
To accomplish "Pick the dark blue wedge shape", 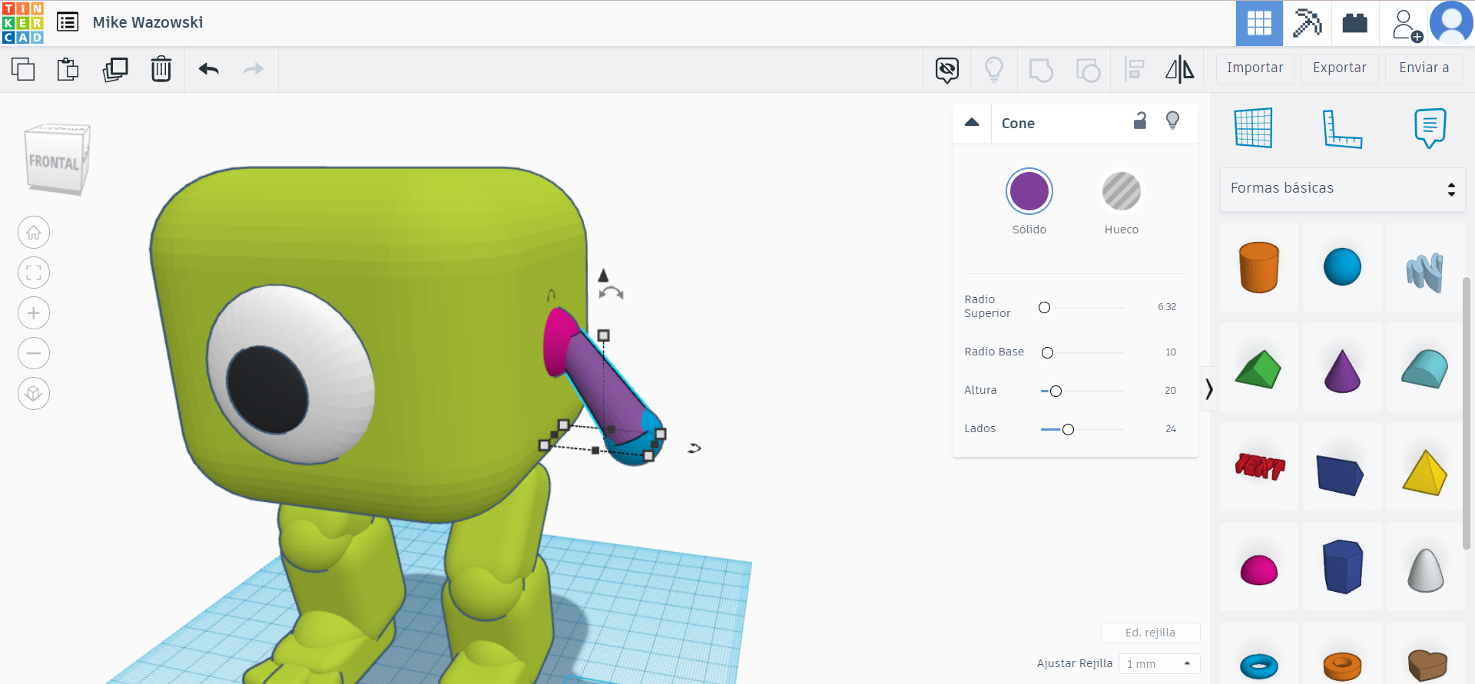I will 1341,474.
